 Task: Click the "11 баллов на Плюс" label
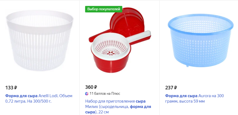(105, 94)
